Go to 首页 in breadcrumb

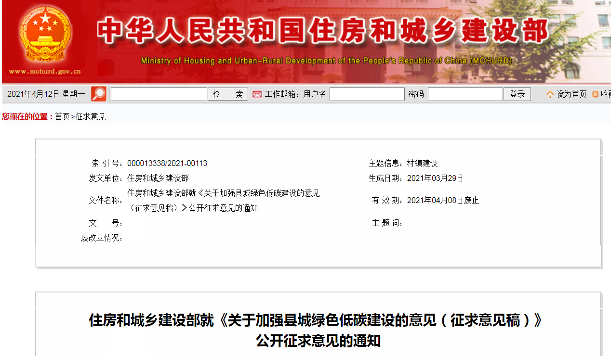[62, 116]
